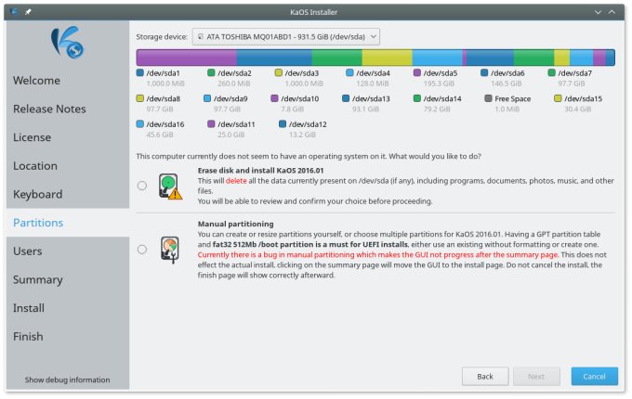Go to the Users step
Viewport: 632px width, 399px height.
(27, 251)
